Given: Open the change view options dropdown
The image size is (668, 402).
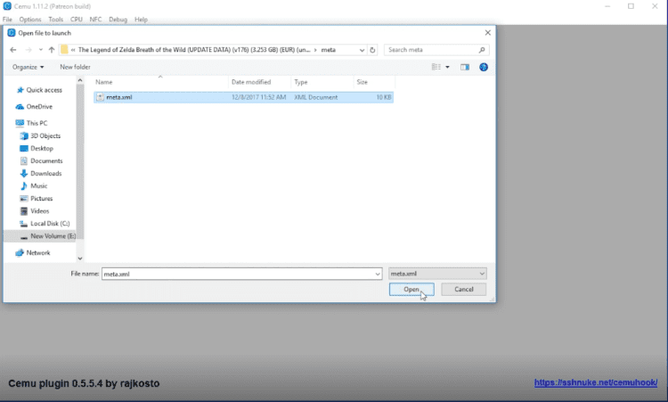Looking at the screenshot, I should click(448, 67).
